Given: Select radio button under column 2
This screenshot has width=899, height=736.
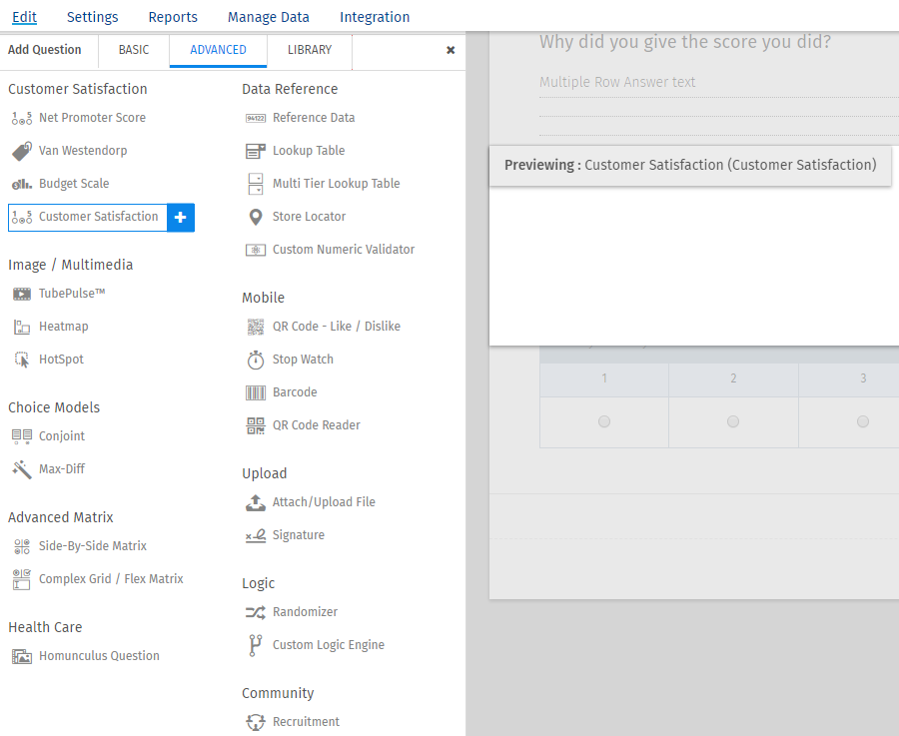Looking at the screenshot, I should point(733,422).
